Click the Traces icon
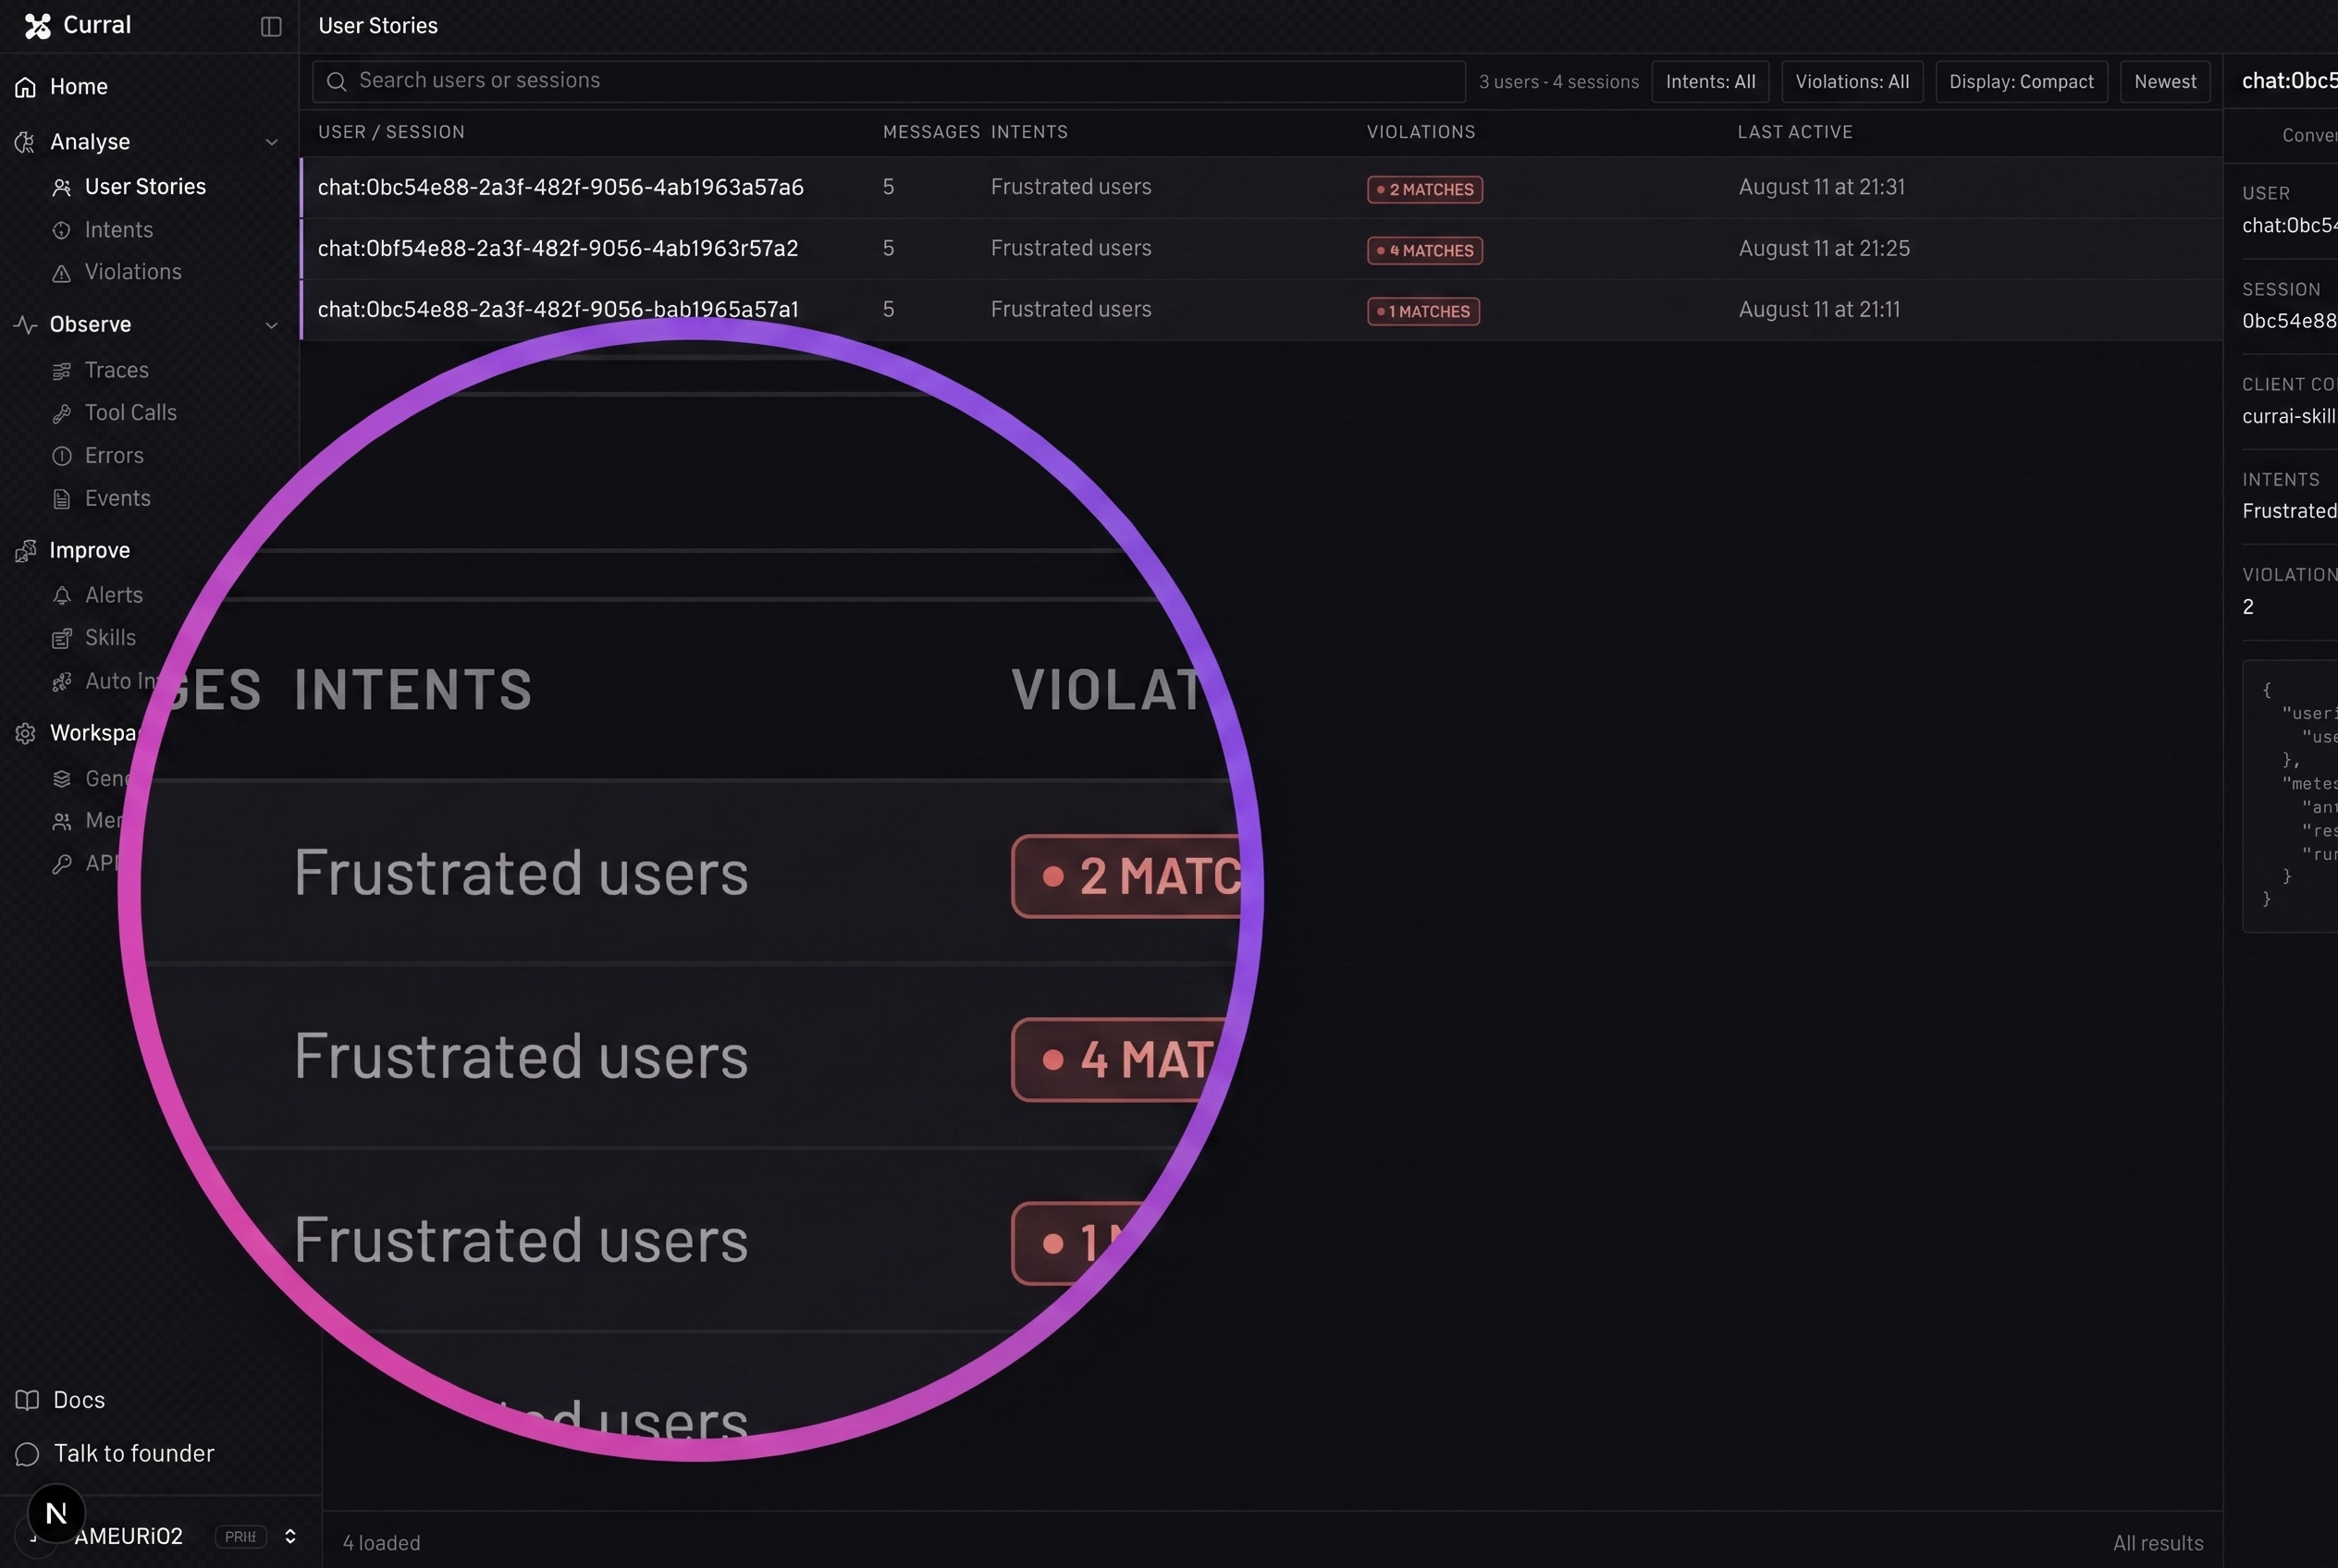 tap(62, 371)
